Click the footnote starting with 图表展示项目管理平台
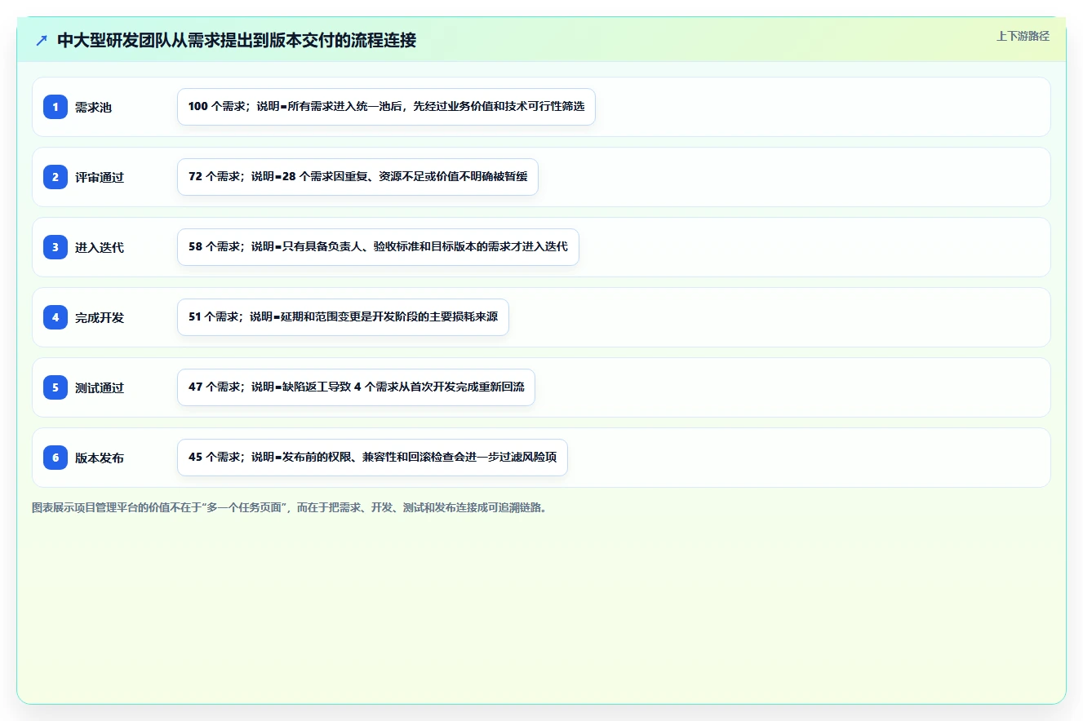1083x721 pixels. (x=289, y=507)
